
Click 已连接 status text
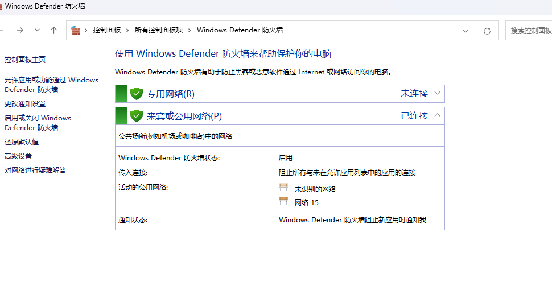coord(414,116)
